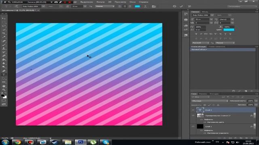Open font family dropdown in Character panel
259x145 pixels.
pos(212,15)
